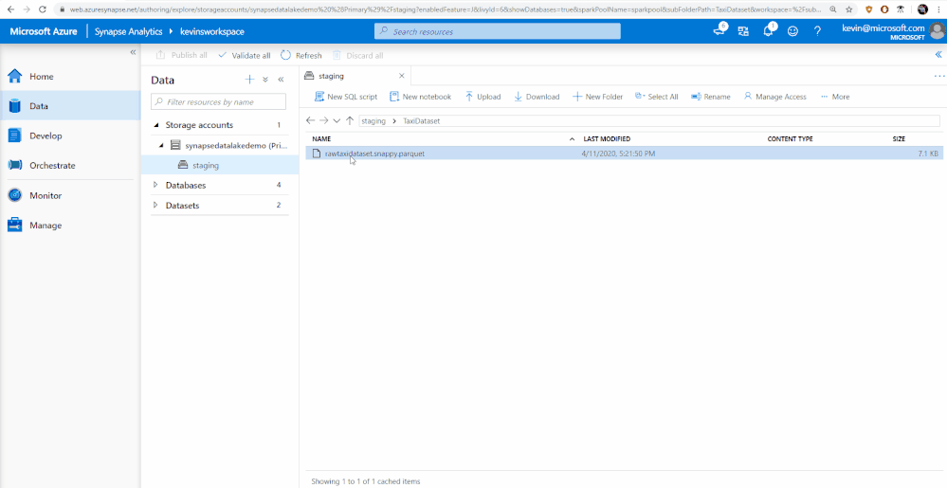
Task: Expand the Datasets node
Action: 155,206
